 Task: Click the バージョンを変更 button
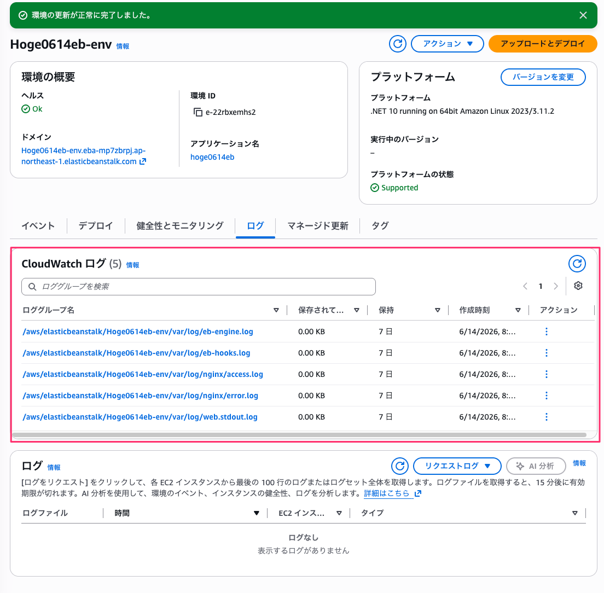pos(543,77)
